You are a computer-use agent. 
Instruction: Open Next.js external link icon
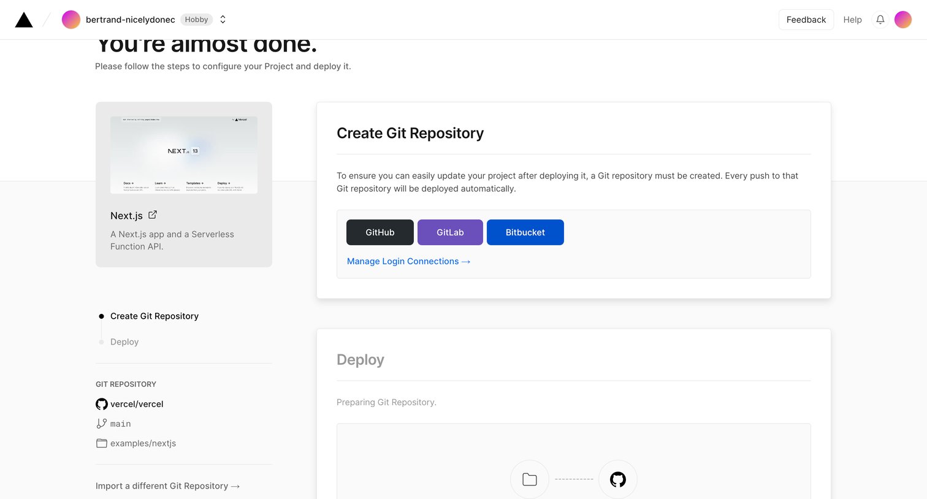[153, 215]
